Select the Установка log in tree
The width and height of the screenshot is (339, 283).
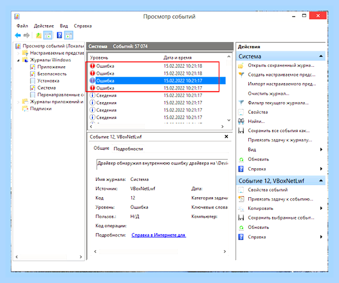pos(48,81)
